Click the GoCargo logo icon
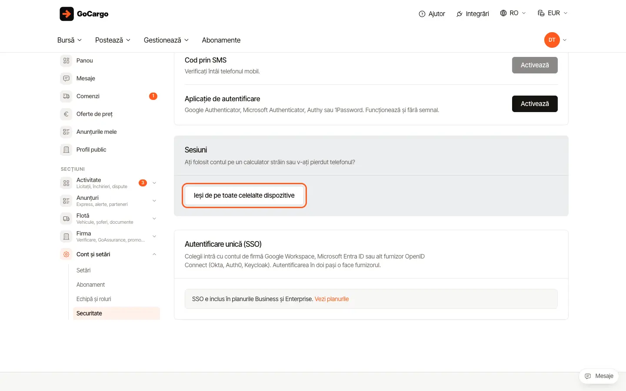The height and width of the screenshot is (391, 626). point(67,14)
